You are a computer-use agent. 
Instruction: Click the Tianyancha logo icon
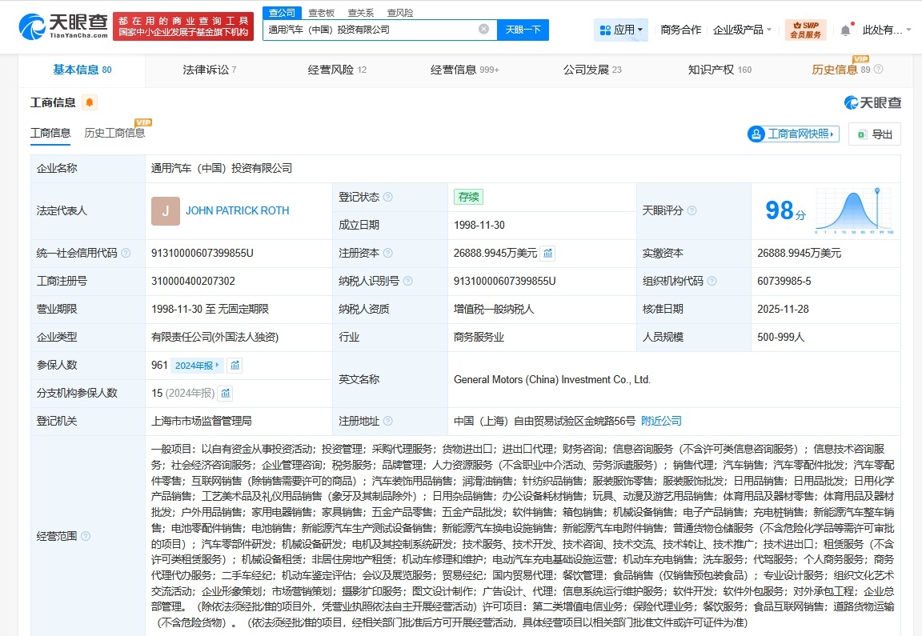pyautogui.click(x=30, y=26)
